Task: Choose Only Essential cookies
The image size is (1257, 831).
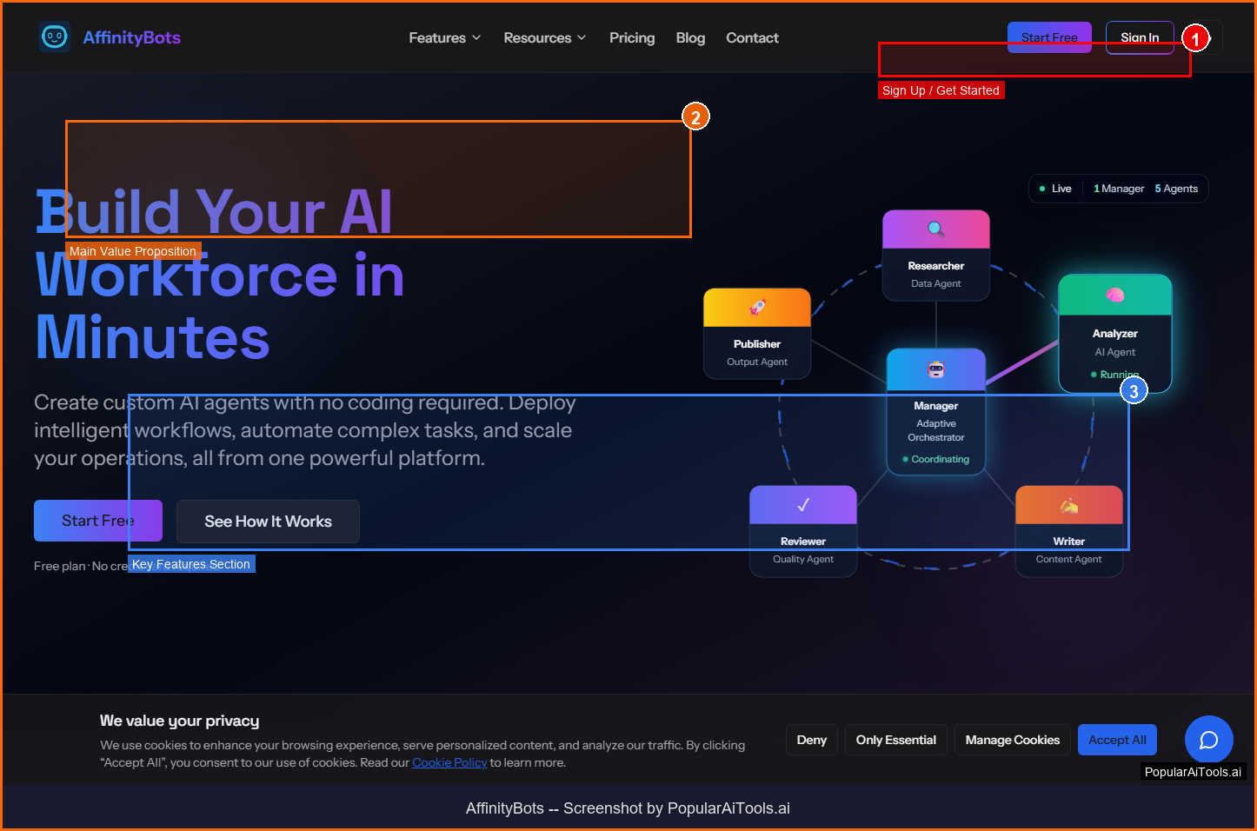Action: [x=895, y=740]
